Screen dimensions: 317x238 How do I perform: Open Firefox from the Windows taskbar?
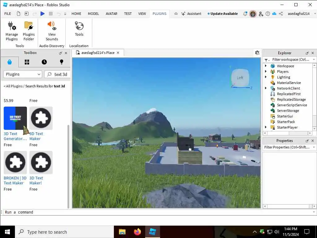coord(137,232)
